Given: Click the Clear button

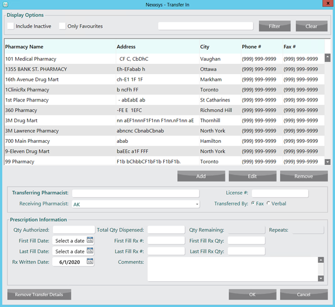Looking at the screenshot, I should [312, 26].
